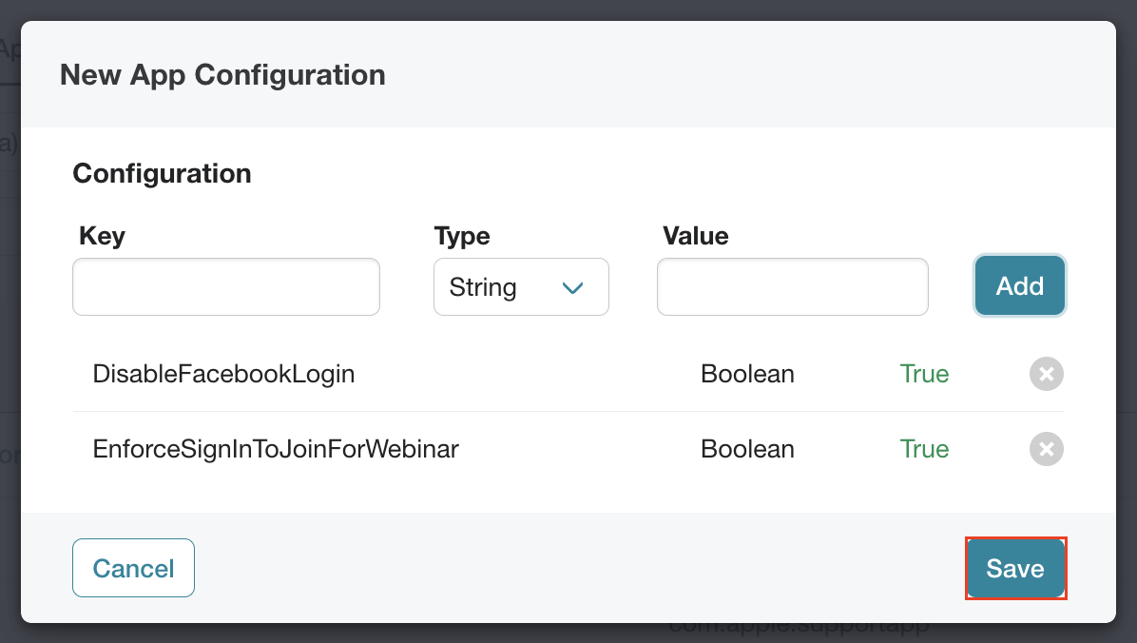Select the EnforceSignInToJoinForWebinar key name
The image size is (1137, 643).
click(276, 449)
